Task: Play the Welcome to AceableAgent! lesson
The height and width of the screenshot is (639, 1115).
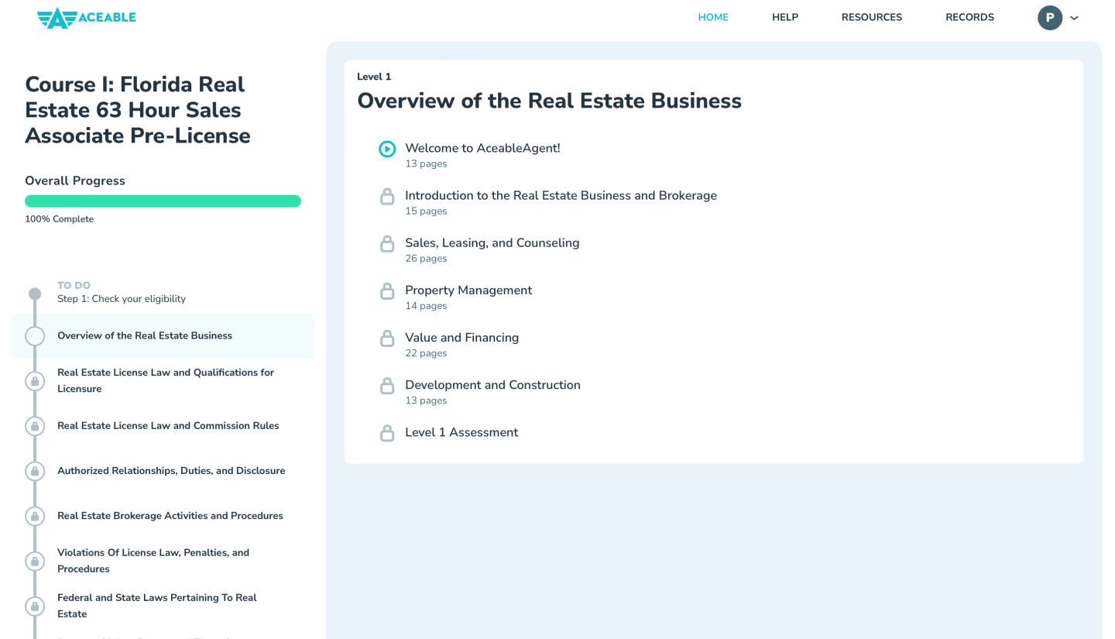Action: pos(387,149)
